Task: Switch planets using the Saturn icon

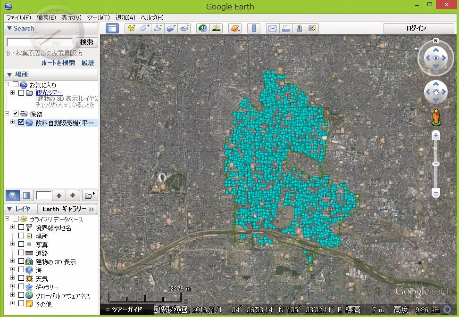Action: 235,28
